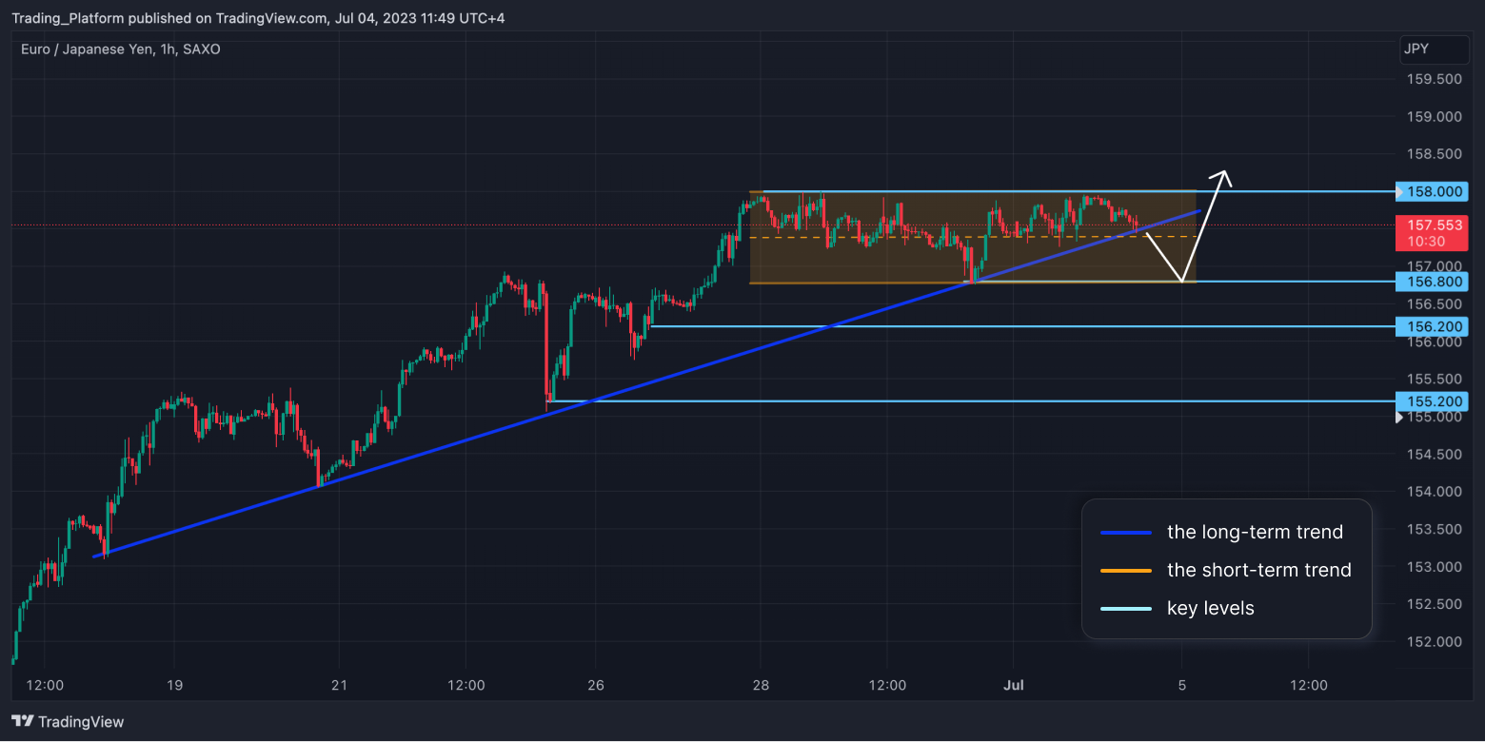Click the light blue line swatch in the legend
The height and width of the screenshot is (742, 1485).
point(1126,609)
